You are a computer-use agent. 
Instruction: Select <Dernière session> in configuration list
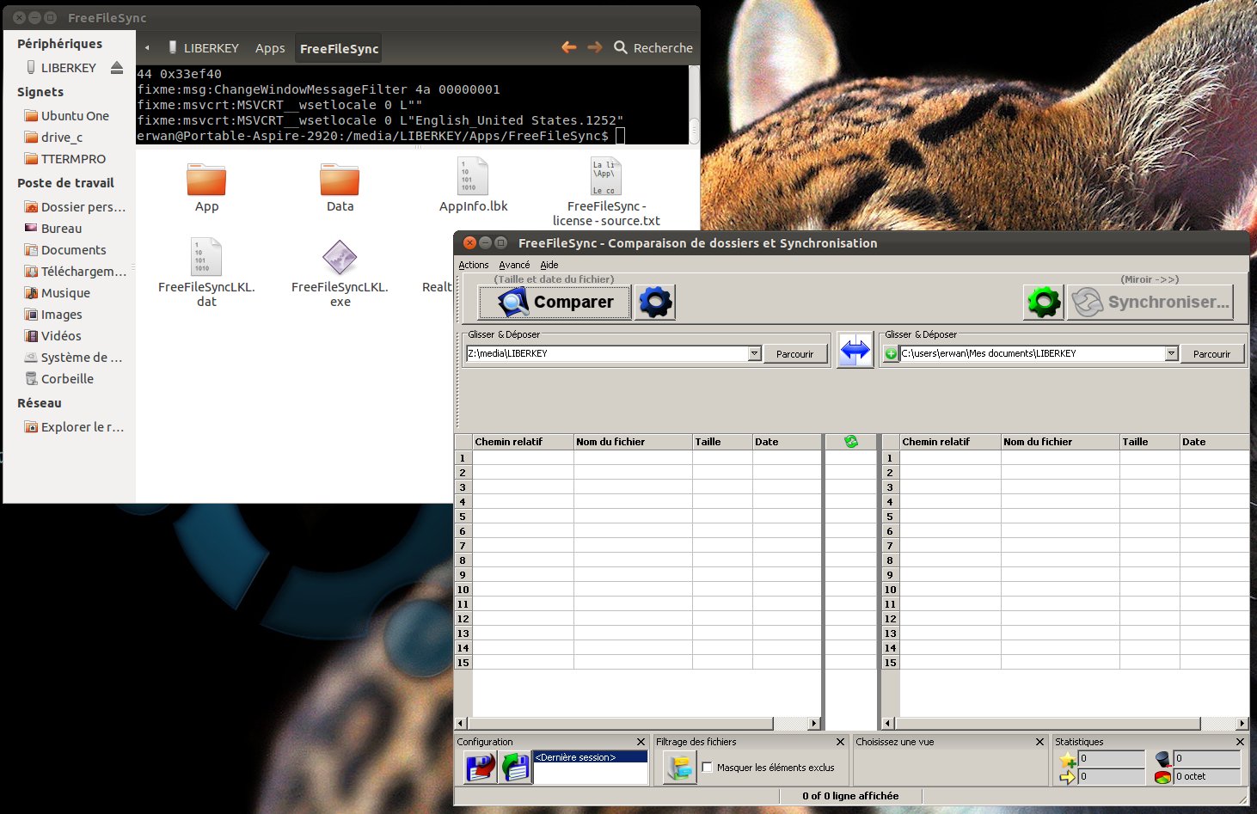click(x=590, y=757)
